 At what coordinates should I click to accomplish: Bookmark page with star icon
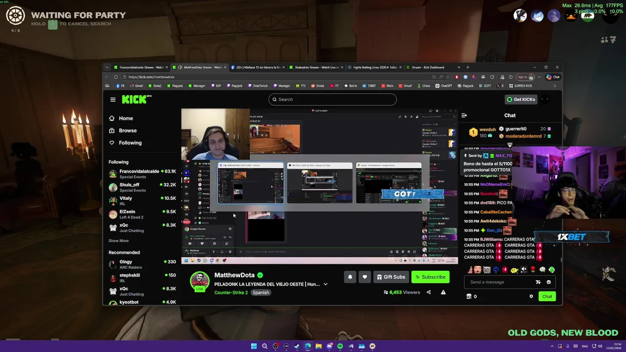448,77
